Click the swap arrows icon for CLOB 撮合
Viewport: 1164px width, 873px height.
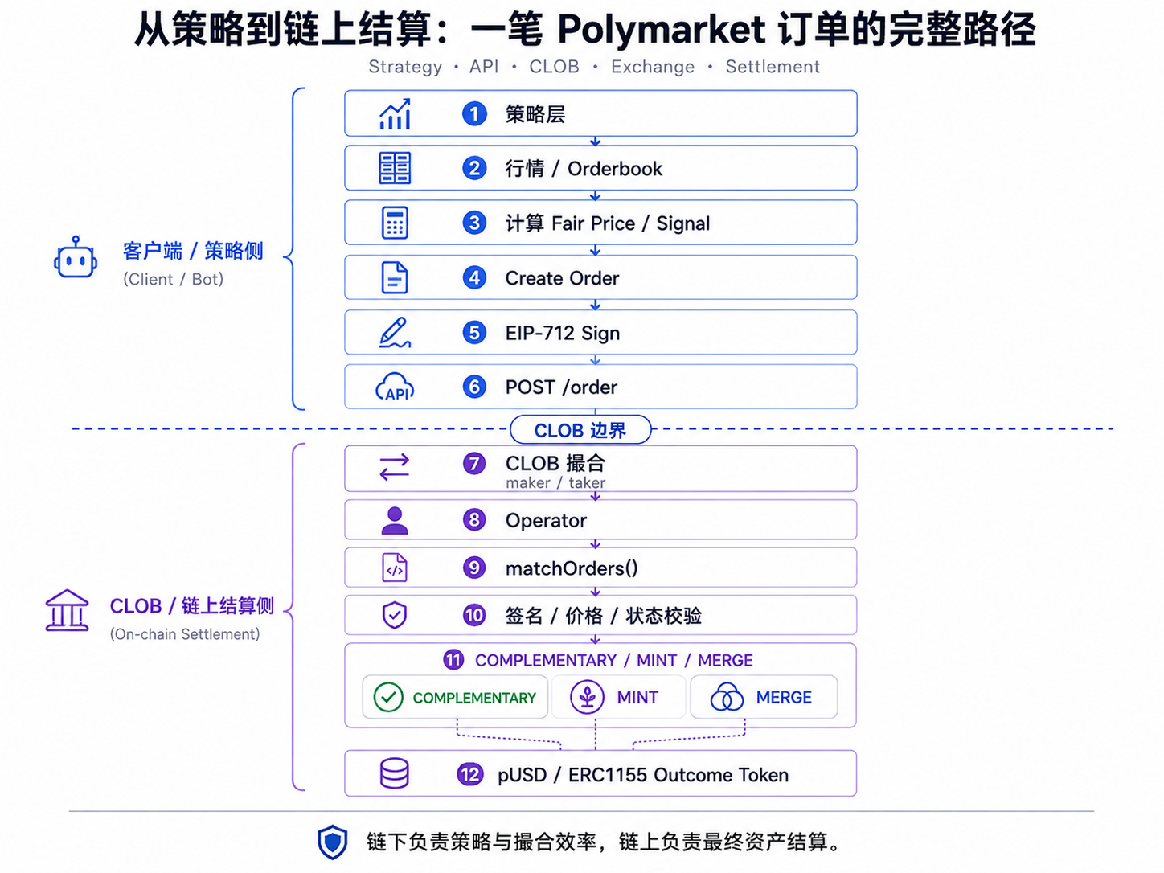[395, 467]
